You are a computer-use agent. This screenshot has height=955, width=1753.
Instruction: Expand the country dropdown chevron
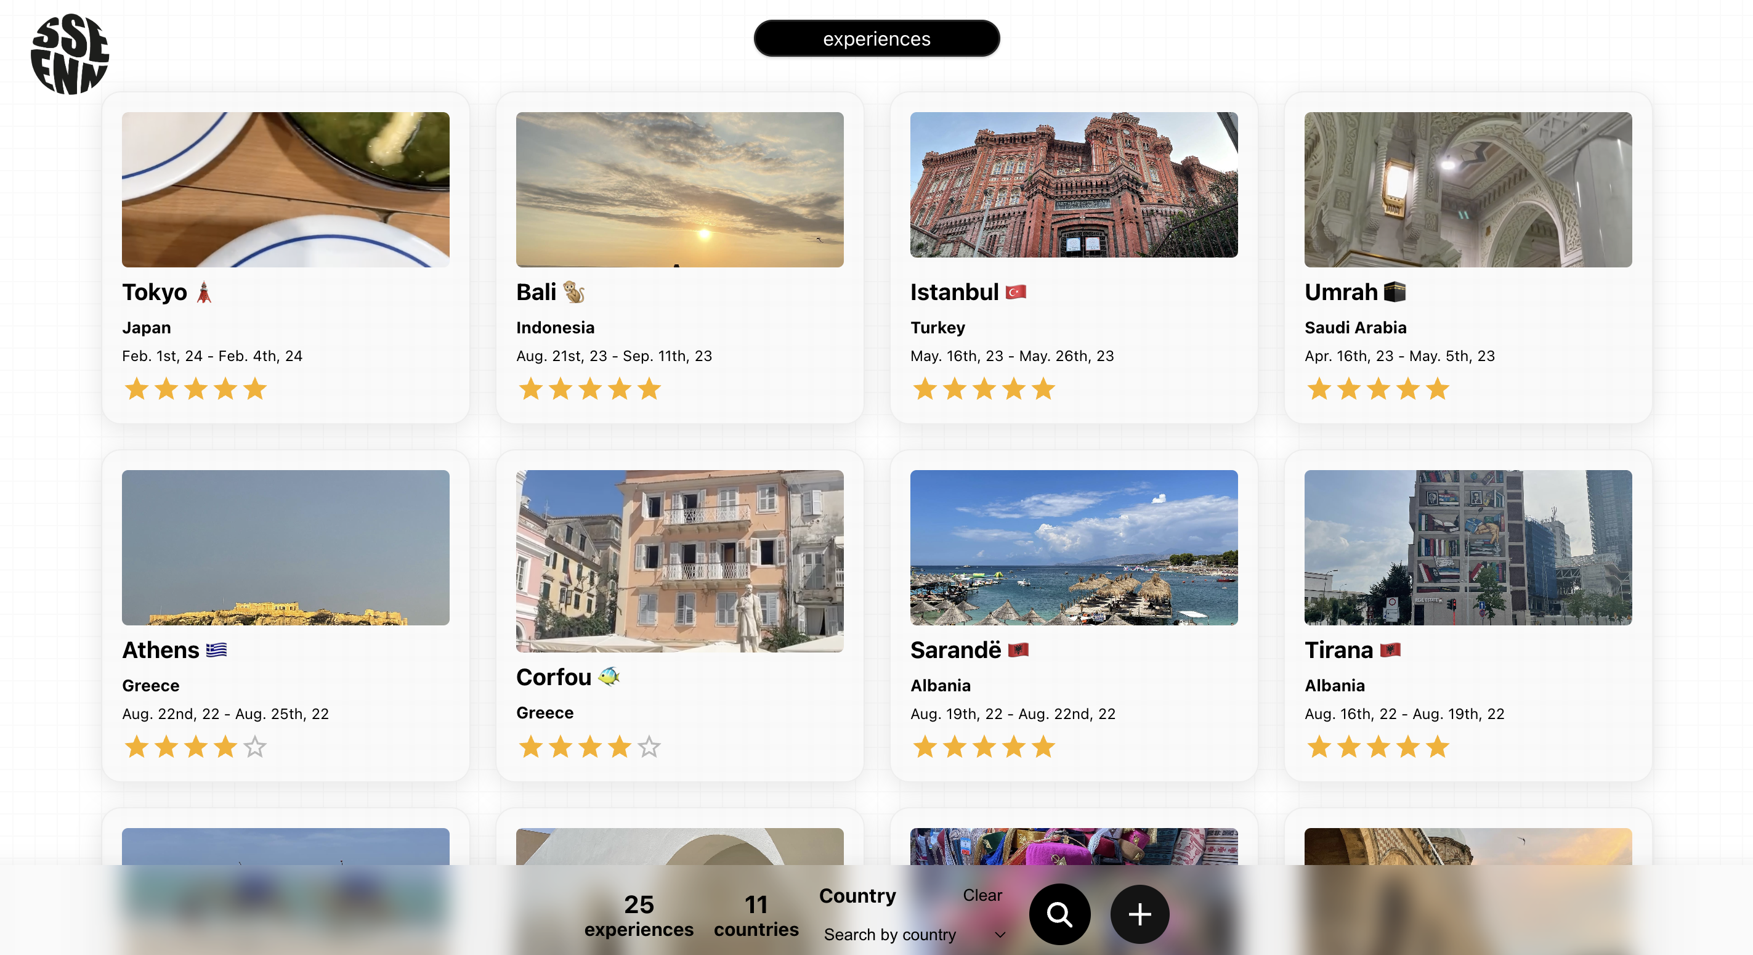[999, 935]
